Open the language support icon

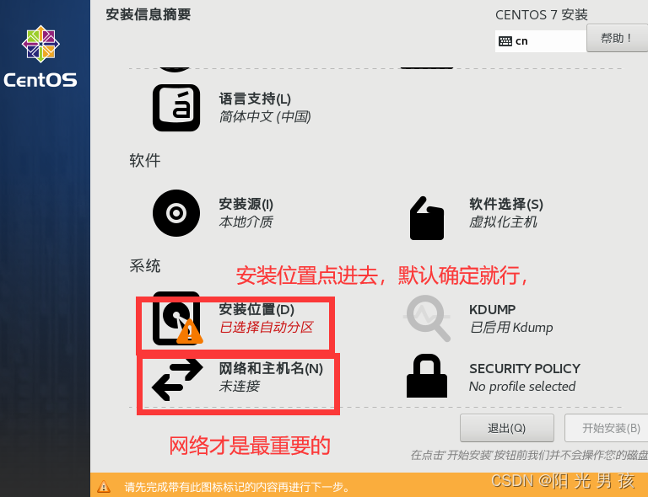point(176,108)
